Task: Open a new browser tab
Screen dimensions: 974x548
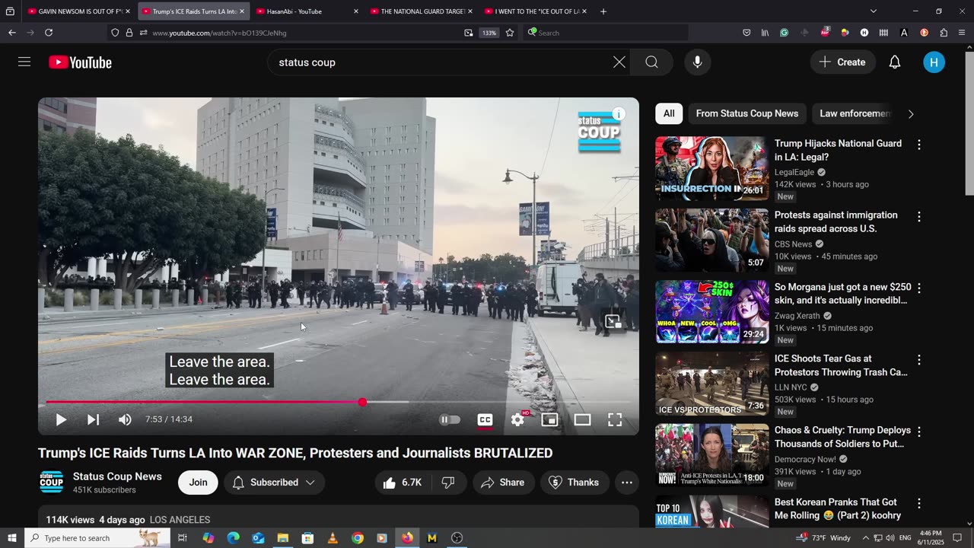Action: pyautogui.click(x=603, y=11)
